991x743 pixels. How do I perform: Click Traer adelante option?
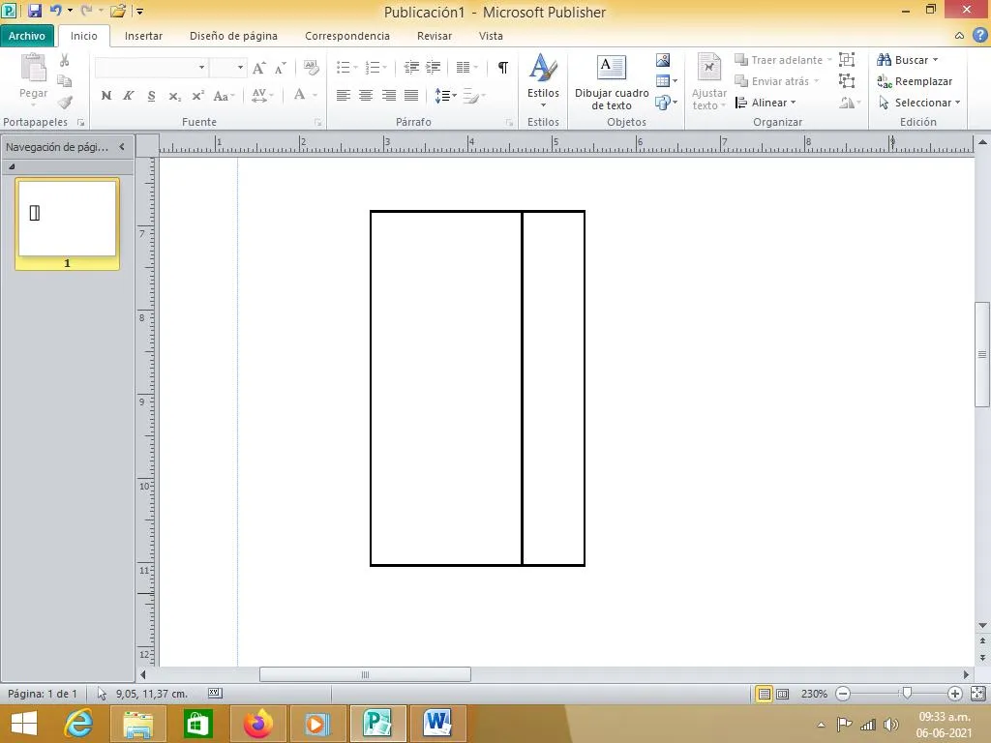pyautogui.click(x=783, y=60)
